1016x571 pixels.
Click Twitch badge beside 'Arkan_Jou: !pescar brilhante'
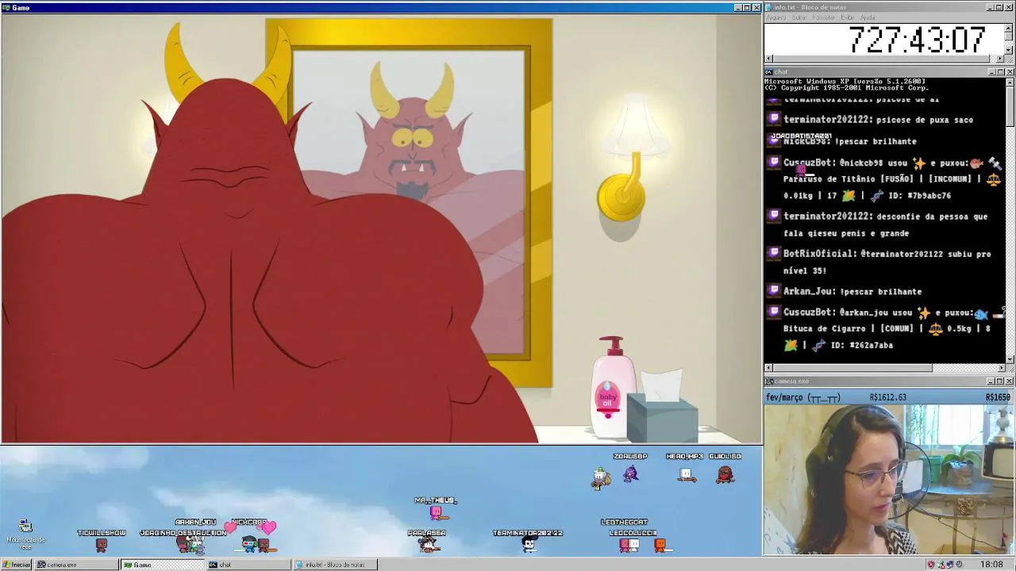[x=775, y=290]
